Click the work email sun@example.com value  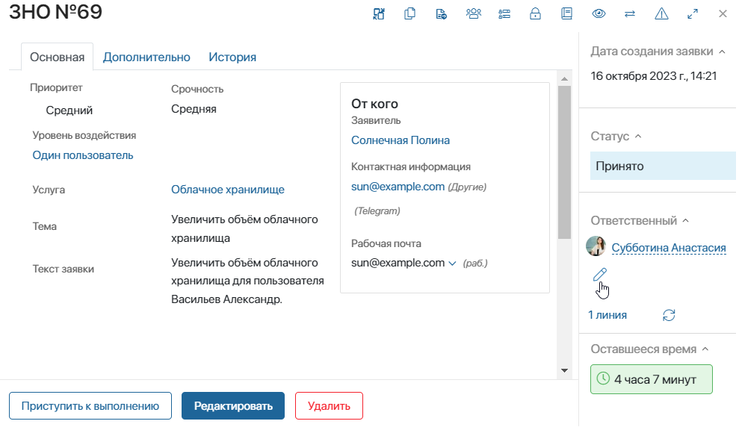(398, 263)
